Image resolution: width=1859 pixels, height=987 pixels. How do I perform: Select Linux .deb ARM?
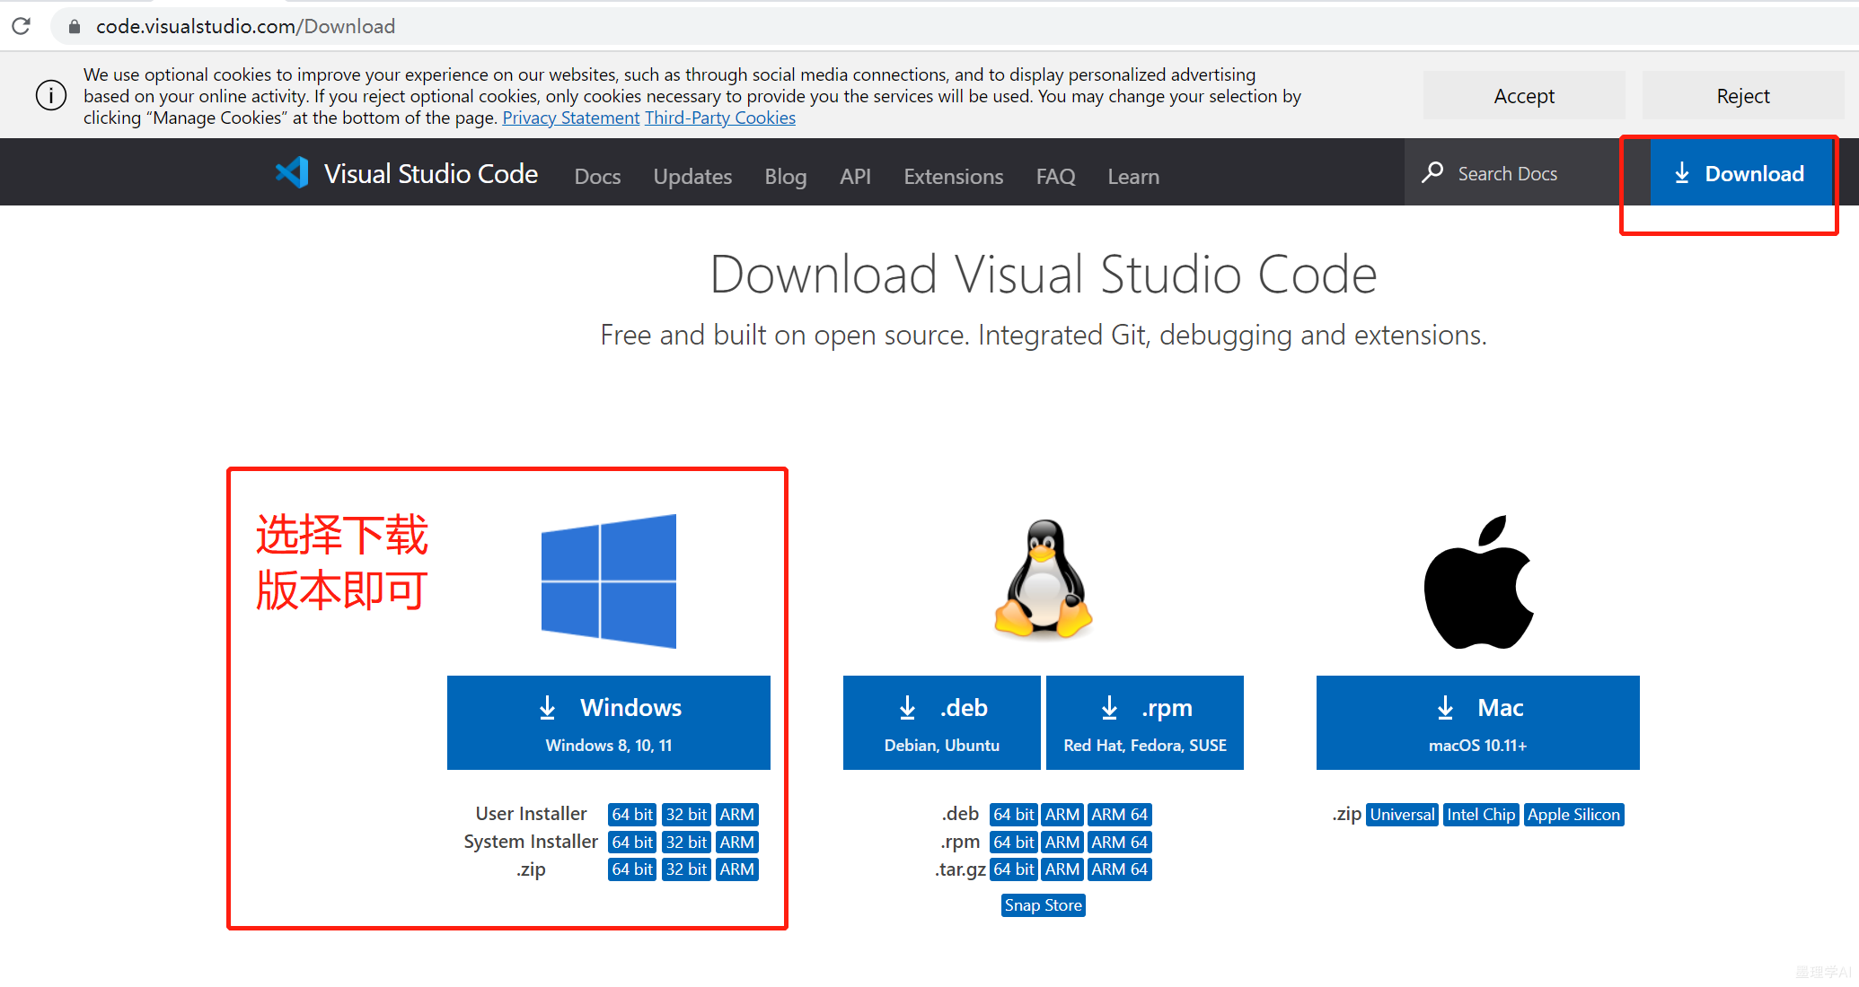click(x=1062, y=815)
